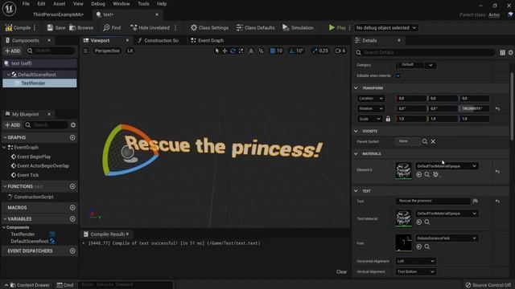The width and height of the screenshot is (515, 289).
Task: Collapse the GRAPHS section
Action: 5,137
